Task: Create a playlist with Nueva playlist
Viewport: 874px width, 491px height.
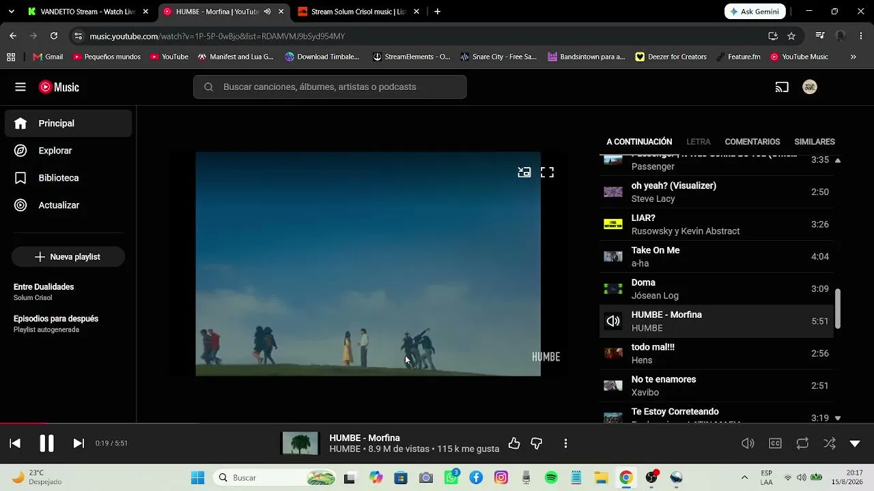Action: 68,257
